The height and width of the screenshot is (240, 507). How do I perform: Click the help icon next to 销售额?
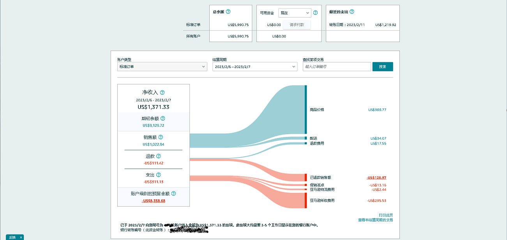tap(161, 137)
